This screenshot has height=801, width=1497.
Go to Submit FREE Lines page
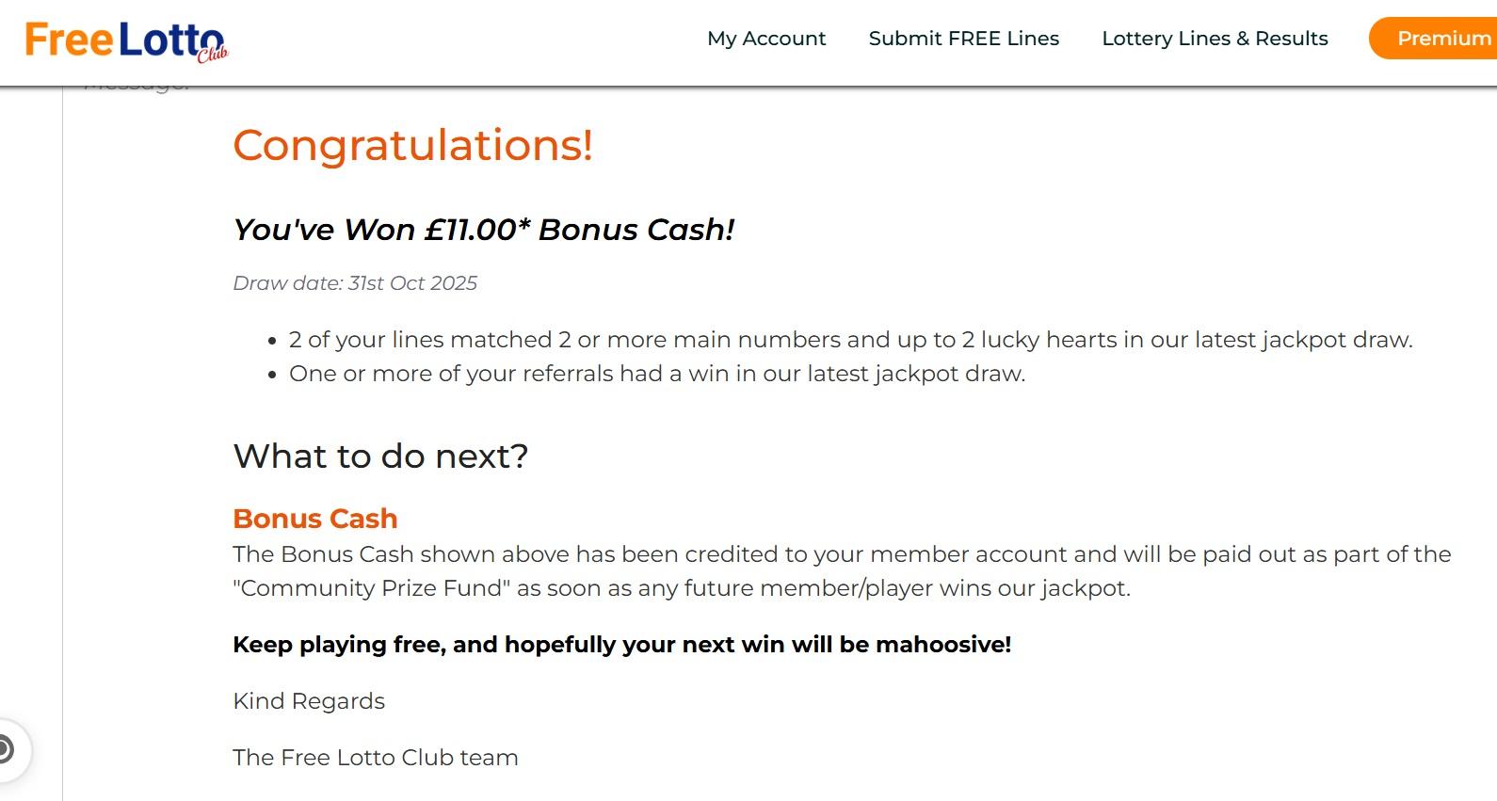click(963, 39)
